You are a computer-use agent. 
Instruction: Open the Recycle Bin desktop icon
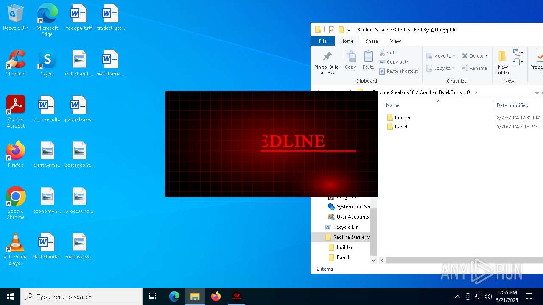[x=16, y=18]
